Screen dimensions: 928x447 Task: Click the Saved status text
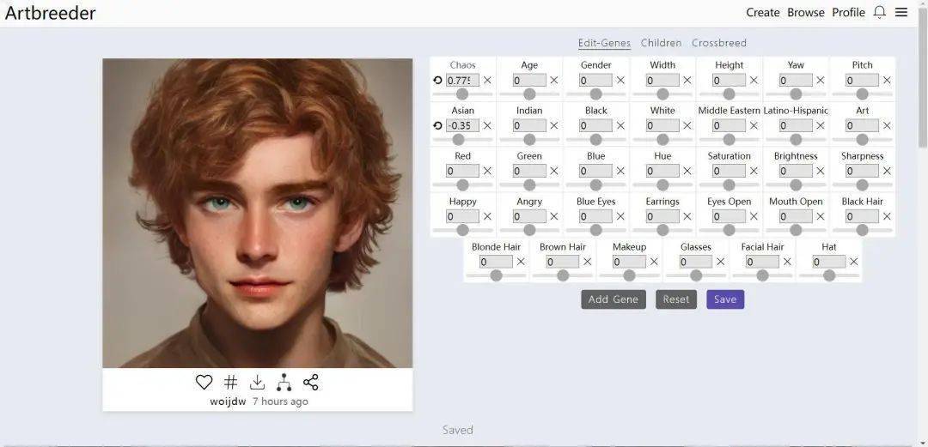457,430
